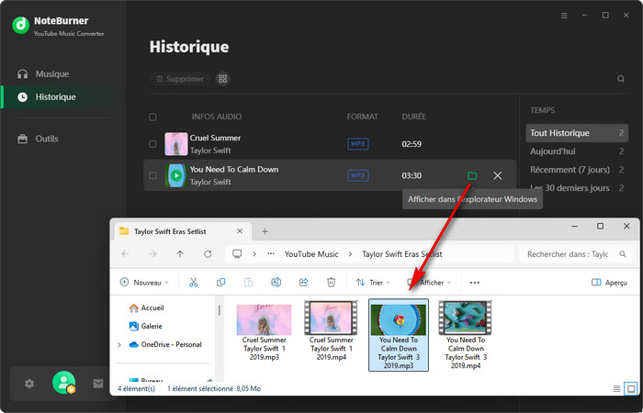Open NoteBurner hamburger menu
This screenshot has height=413, width=643.
[564, 16]
